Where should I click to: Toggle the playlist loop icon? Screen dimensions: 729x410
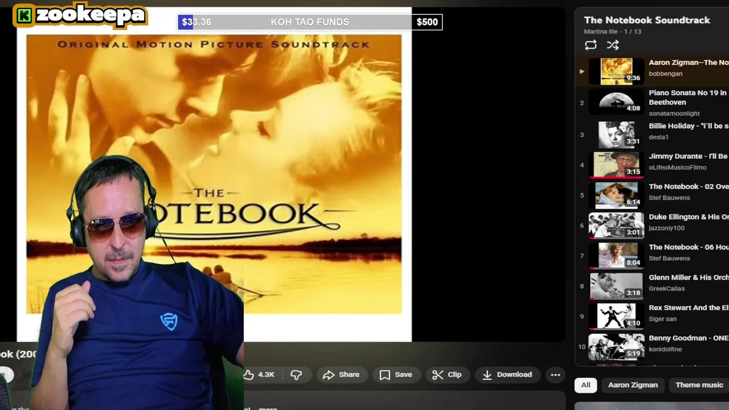pyautogui.click(x=591, y=45)
